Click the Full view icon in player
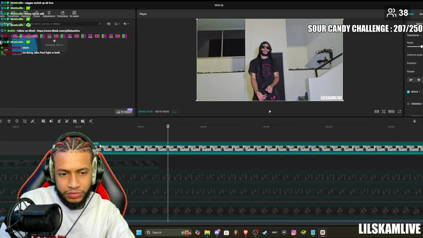Image resolution: width=423 pixels, height=238 pixels. 377,112
